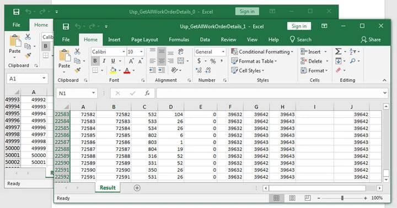Toggle Wrap Text

coord(180,52)
